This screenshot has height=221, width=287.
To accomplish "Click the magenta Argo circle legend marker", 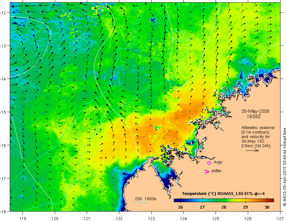I will (209, 163).
